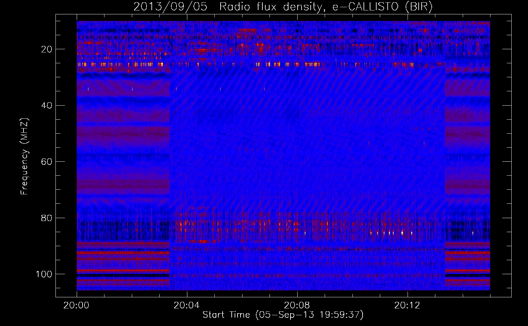Click the "Start Time (05-Sep-13 19:59:37)" label
This screenshot has height=326, width=528.
coord(283,315)
